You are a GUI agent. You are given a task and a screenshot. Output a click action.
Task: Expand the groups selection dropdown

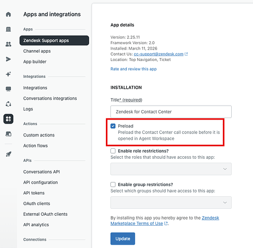click(x=171, y=202)
